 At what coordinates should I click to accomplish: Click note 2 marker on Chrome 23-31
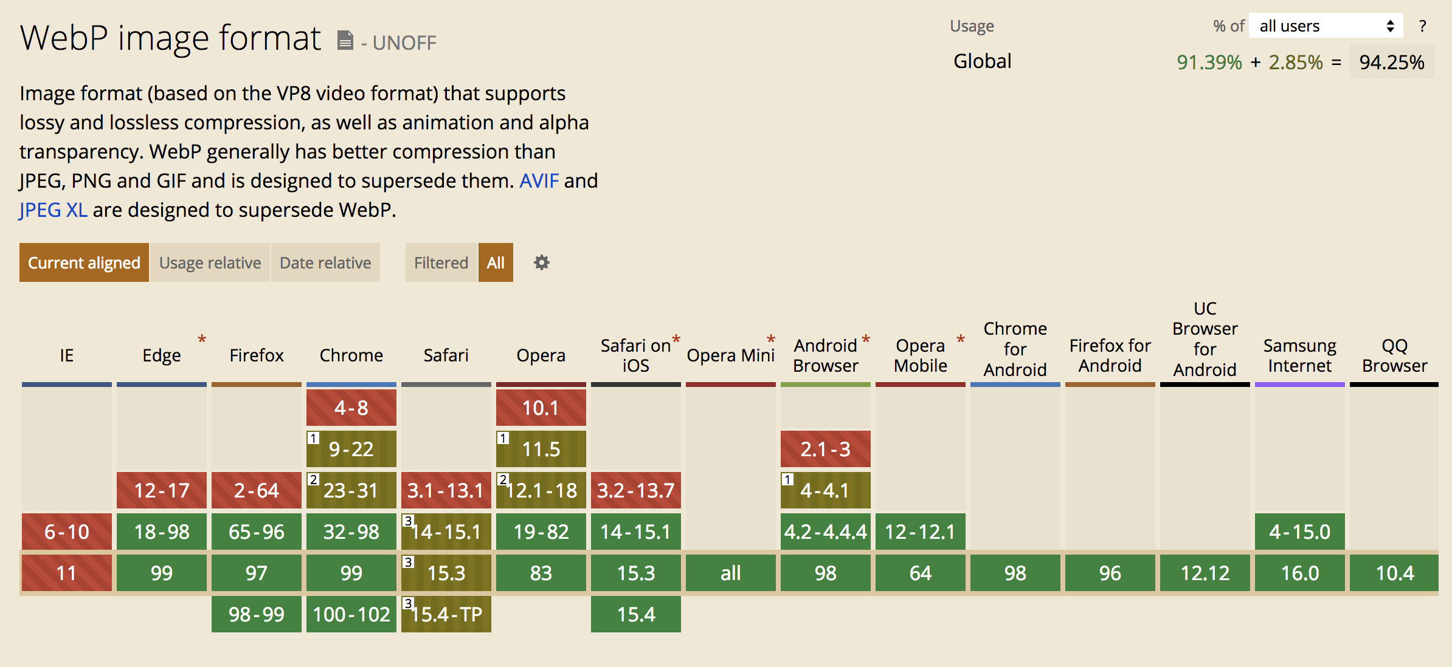(x=314, y=479)
